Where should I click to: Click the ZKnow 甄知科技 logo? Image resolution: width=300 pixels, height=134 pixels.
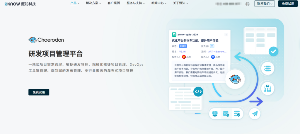(x=20, y=4)
